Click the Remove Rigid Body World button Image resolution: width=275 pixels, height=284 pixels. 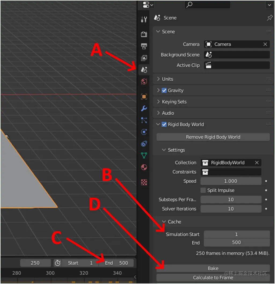[x=213, y=137]
